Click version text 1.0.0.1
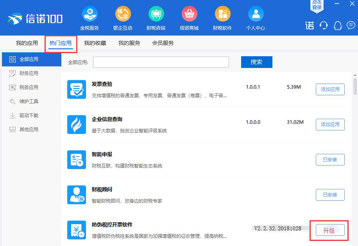This screenshot has height=246, width=358. 253,87
